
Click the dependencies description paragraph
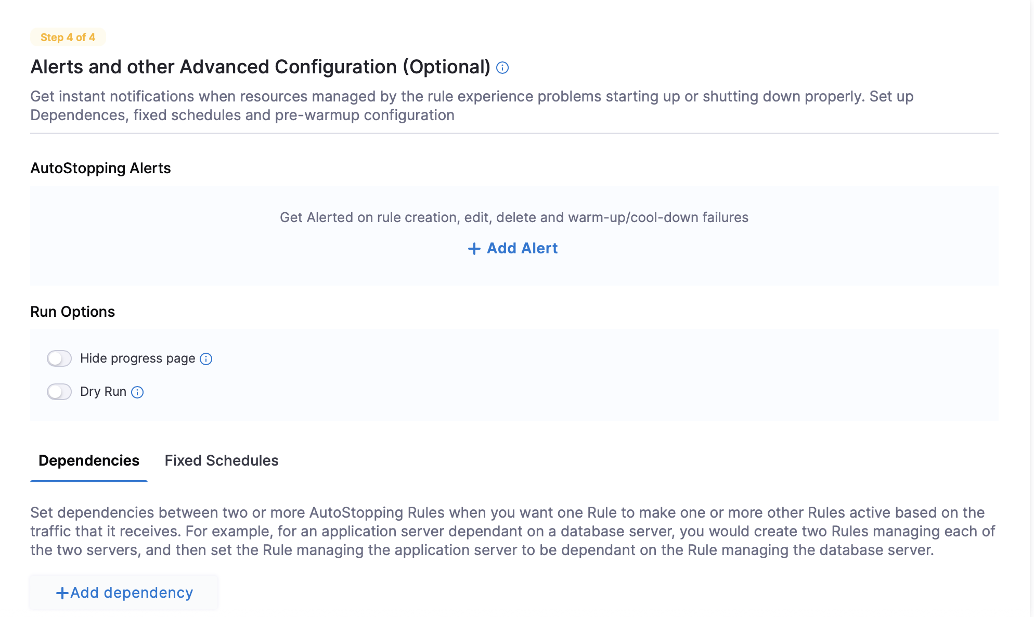[x=513, y=531]
